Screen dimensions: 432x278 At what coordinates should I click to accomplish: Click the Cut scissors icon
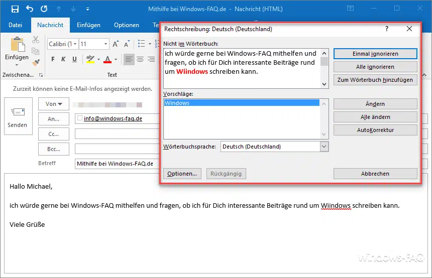(x=36, y=40)
